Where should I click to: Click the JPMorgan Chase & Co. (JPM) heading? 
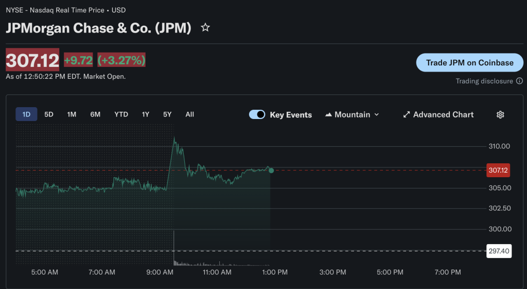(x=98, y=28)
